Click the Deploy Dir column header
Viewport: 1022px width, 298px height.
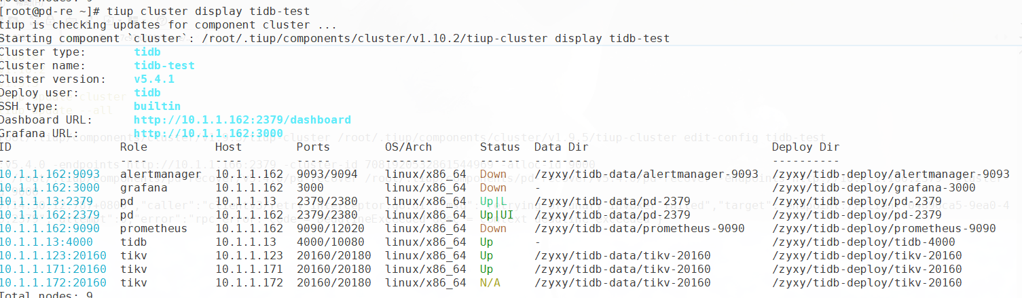805,147
